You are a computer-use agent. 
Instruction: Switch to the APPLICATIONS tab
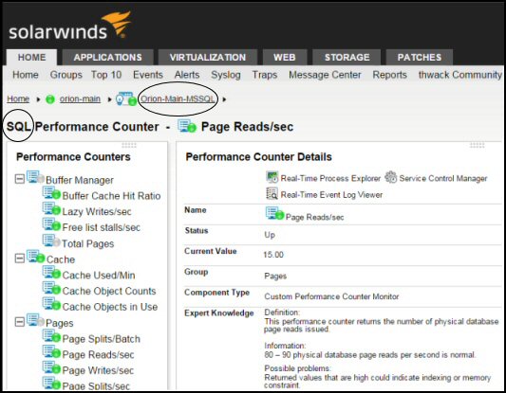tap(108, 57)
